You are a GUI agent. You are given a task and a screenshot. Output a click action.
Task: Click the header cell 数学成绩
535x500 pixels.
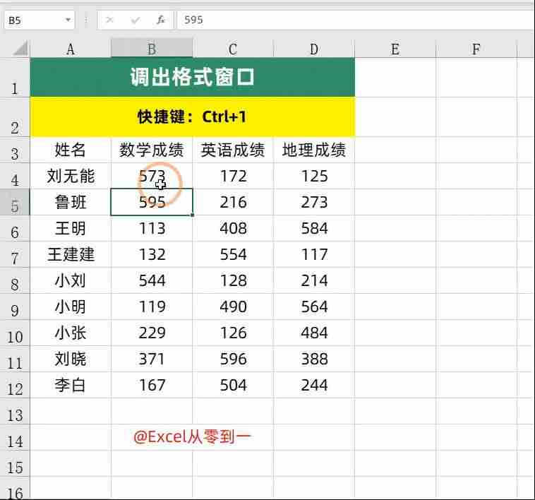(152, 150)
